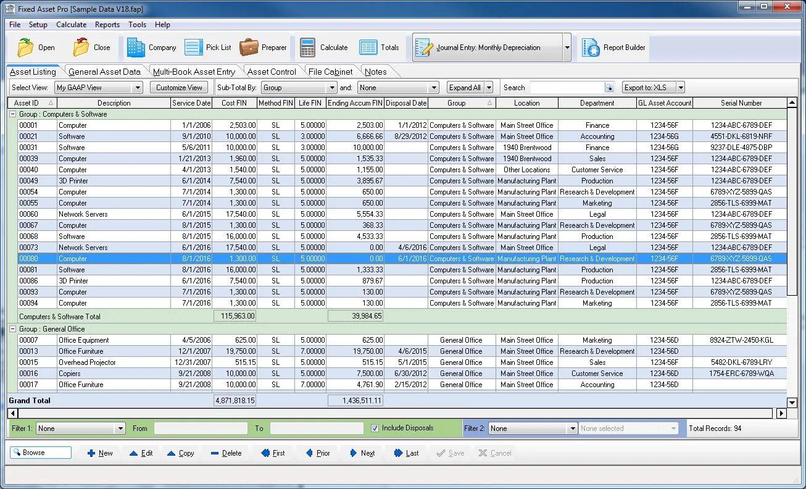Open the Totals toolbar icon
806x489 pixels.
coord(368,48)
